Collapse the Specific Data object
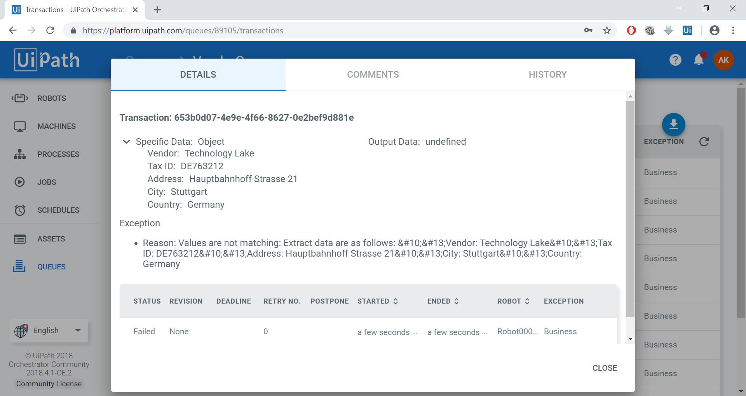746x396 pixels. click(x=126, y=142)
